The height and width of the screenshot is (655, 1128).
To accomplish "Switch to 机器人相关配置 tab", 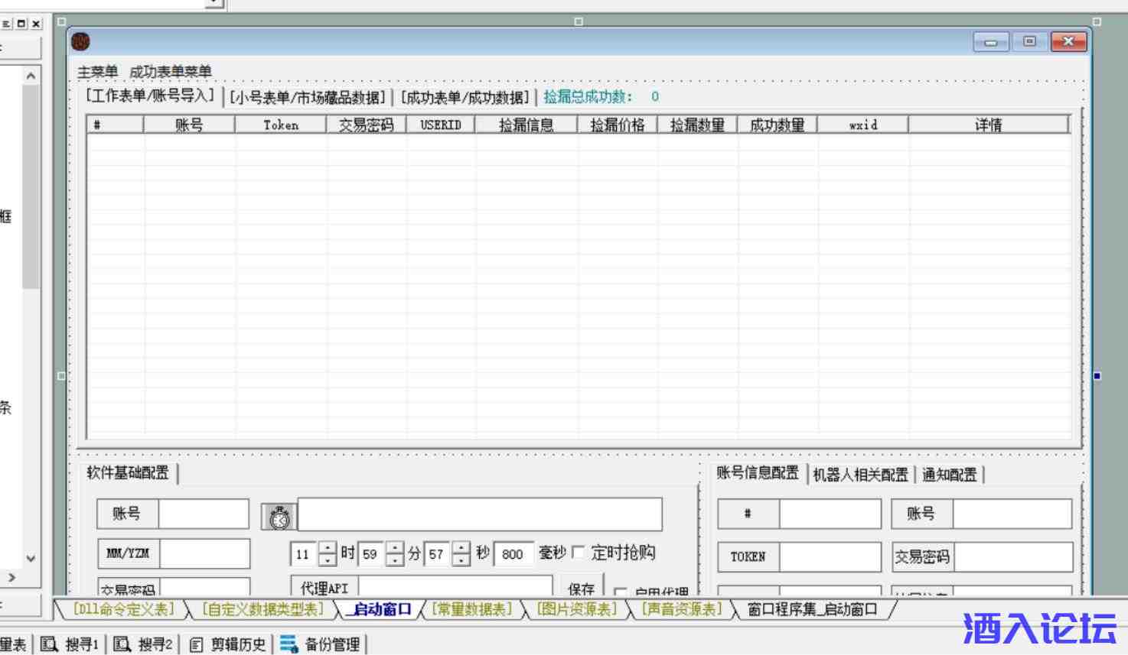I will click(860, 475).
